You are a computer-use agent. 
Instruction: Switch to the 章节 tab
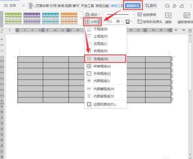point(76,6)
